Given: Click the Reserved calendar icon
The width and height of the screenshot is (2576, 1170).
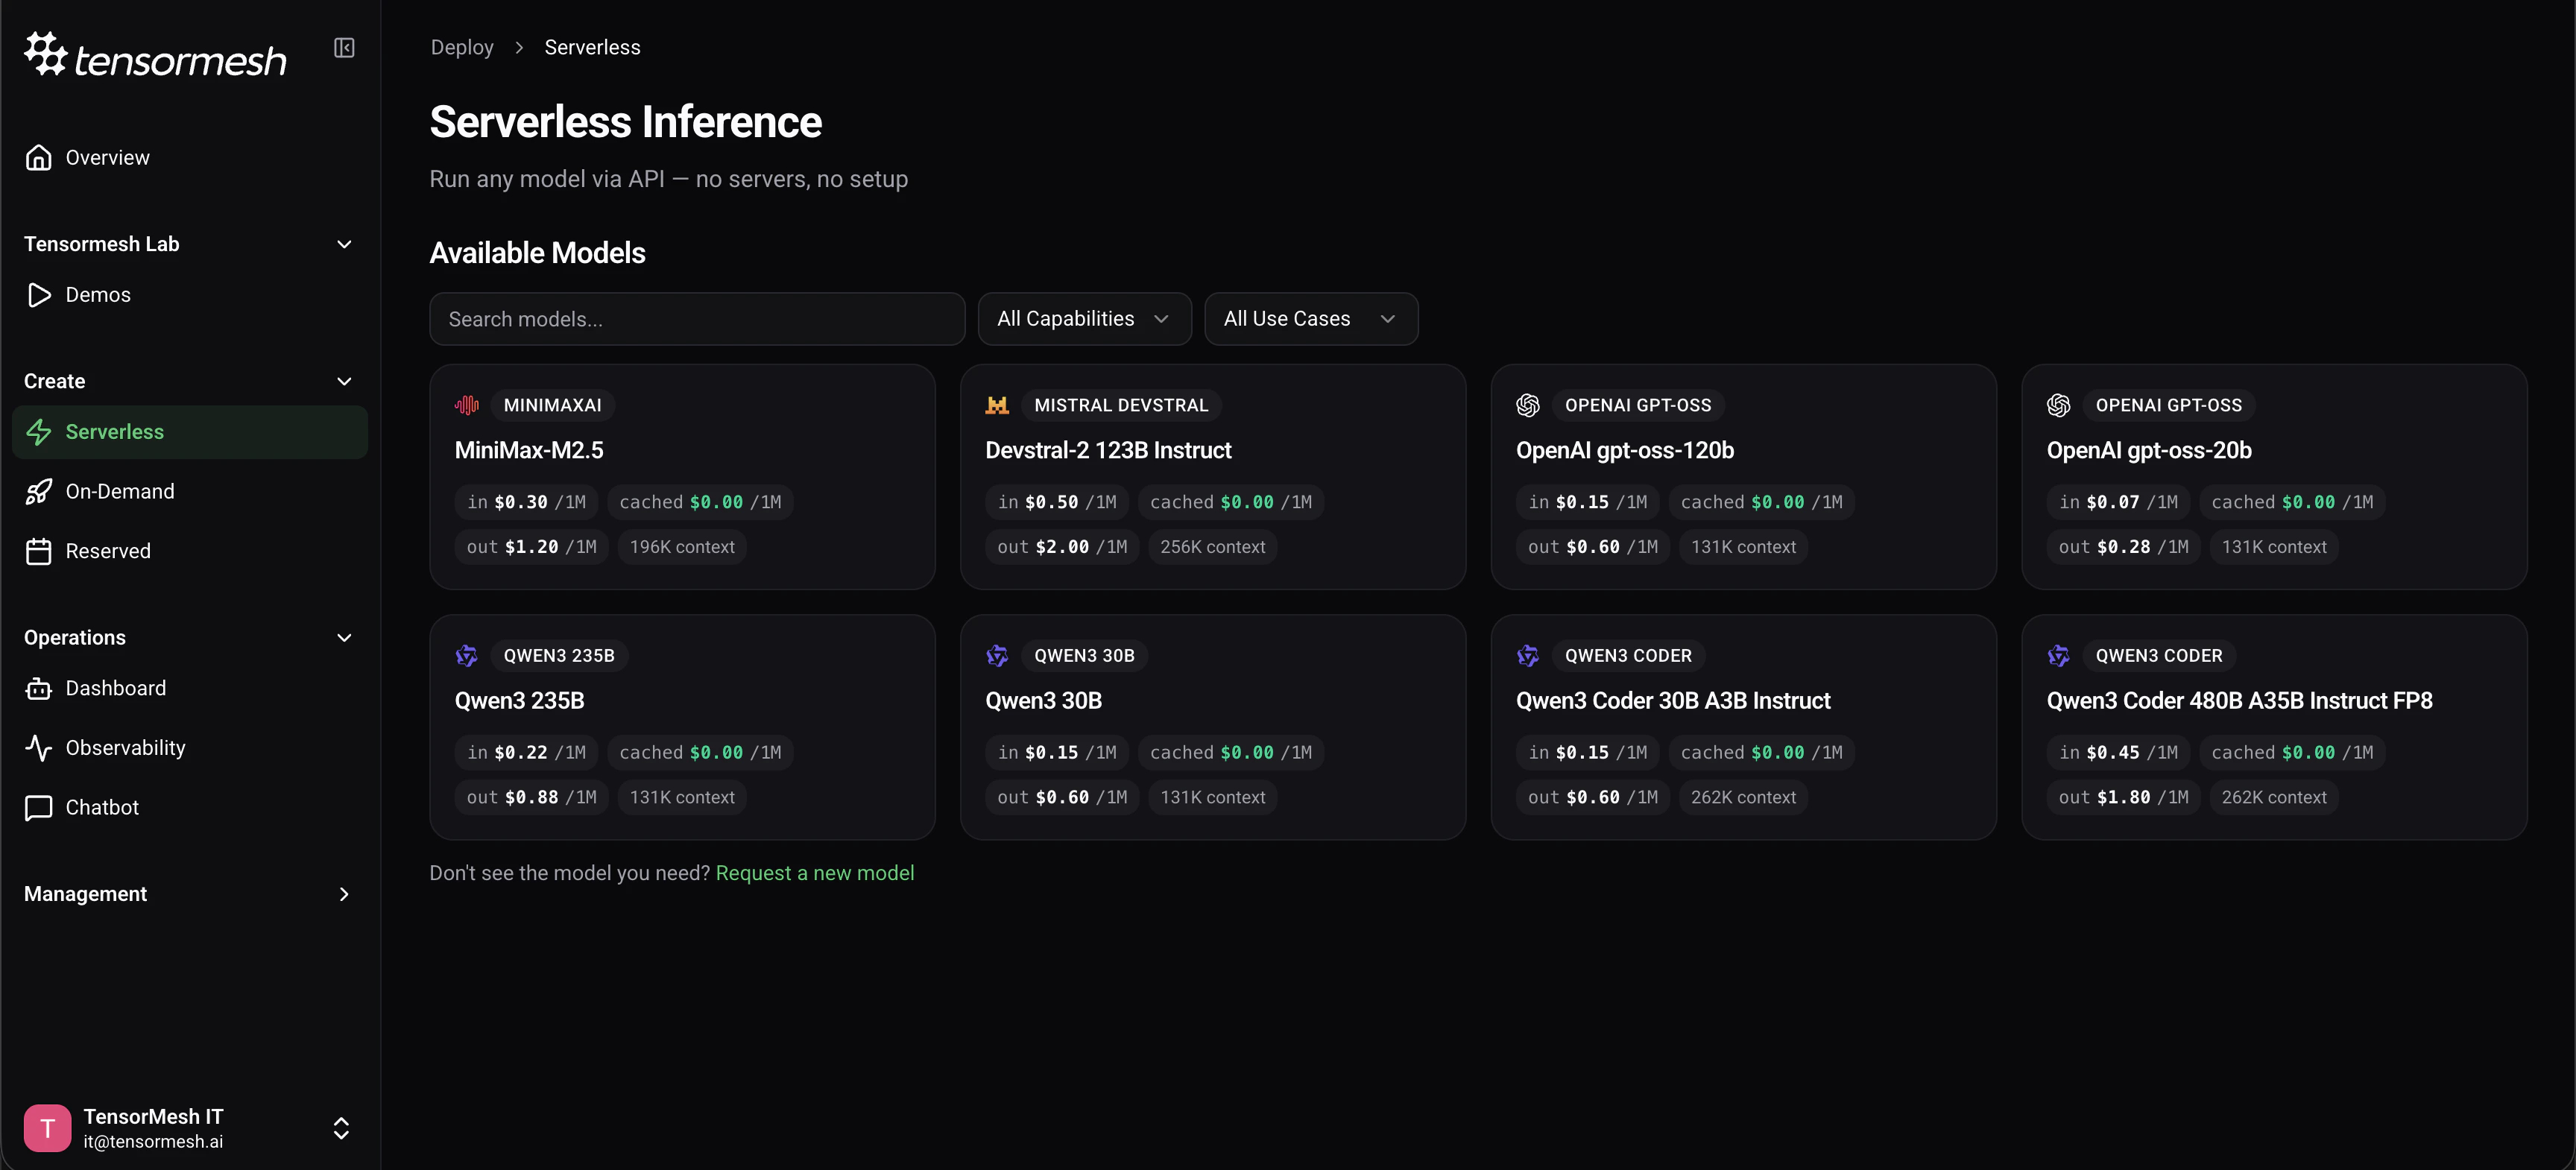Looking at the screenshot, I should coord(38,550).
